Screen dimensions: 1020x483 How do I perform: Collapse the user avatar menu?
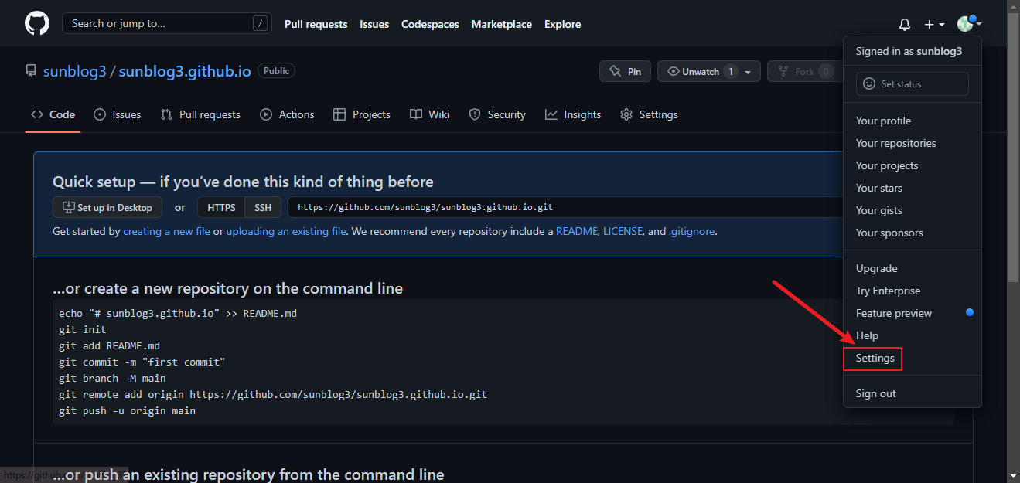tap(968, 24)
